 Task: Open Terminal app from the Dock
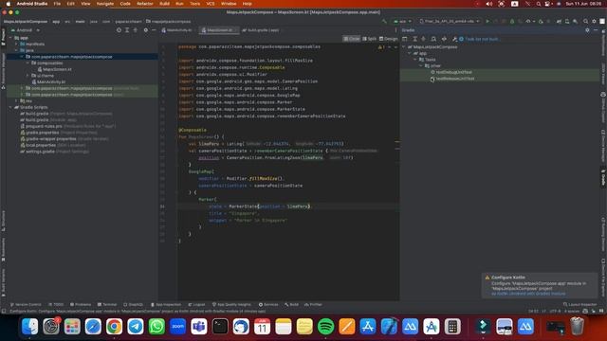point(220,327)
